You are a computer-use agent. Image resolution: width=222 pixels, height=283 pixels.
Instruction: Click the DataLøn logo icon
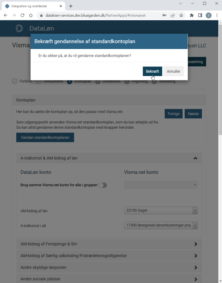[19, 28]
